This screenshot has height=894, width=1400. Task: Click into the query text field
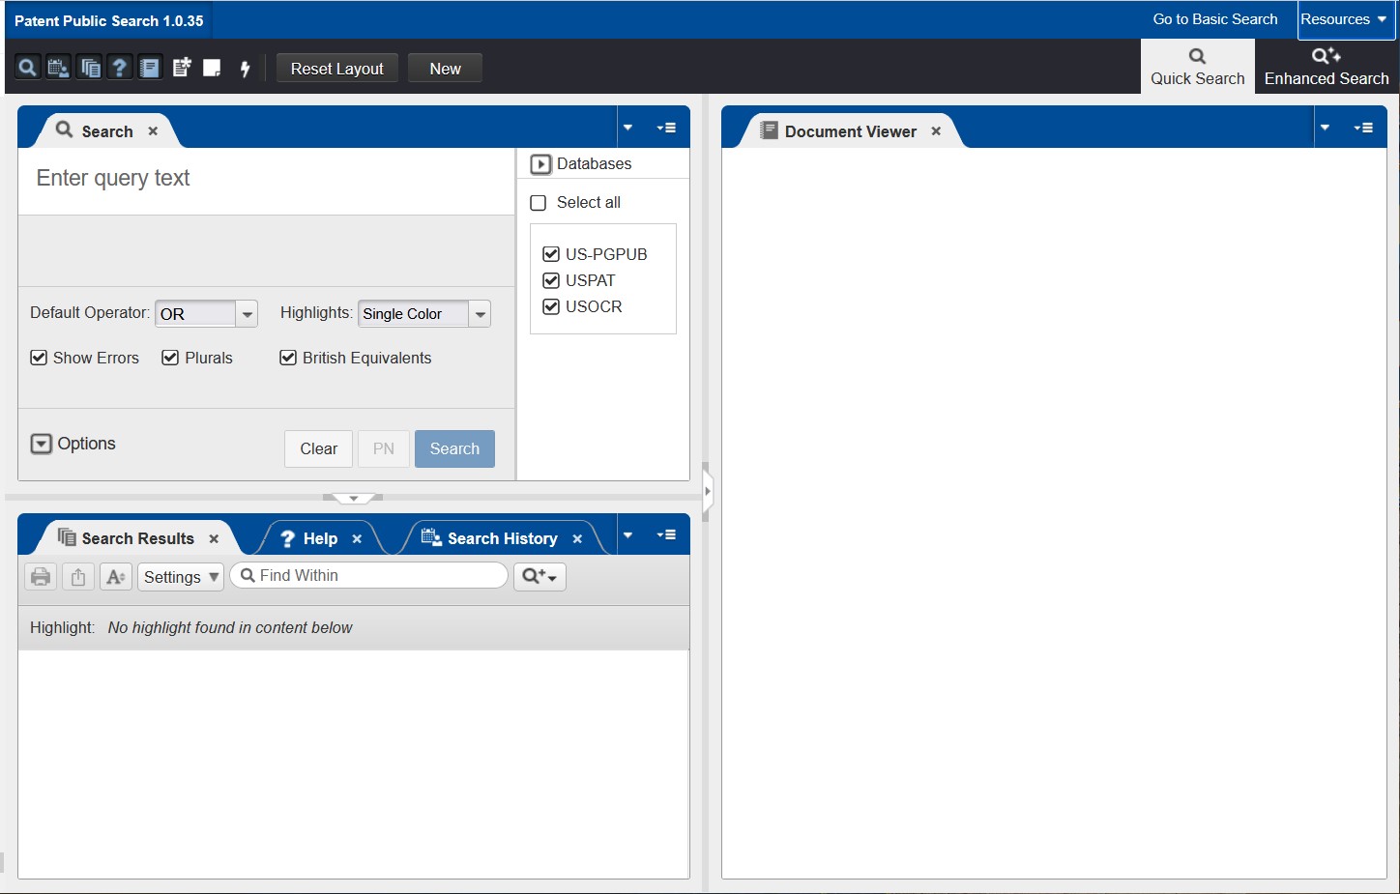click(267, 181)
